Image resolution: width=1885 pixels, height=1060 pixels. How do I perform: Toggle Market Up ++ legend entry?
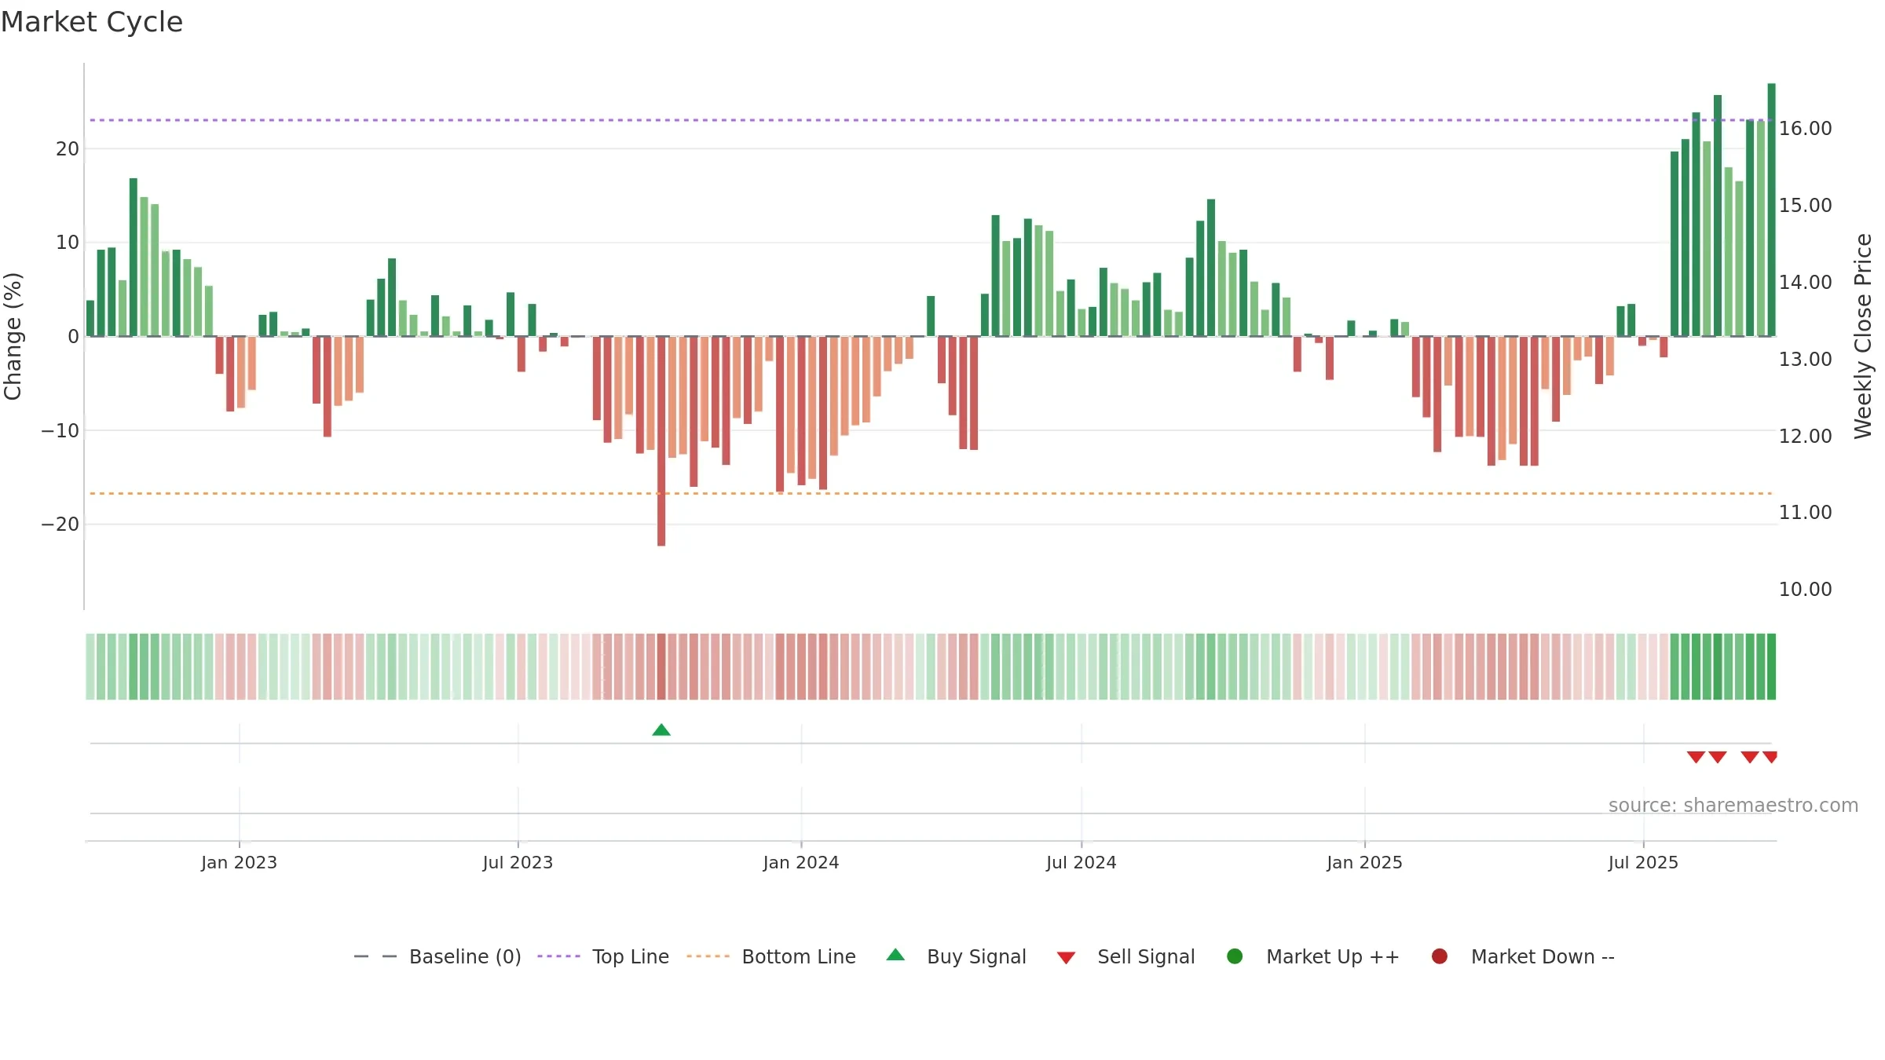click(x=1313, y=956)
